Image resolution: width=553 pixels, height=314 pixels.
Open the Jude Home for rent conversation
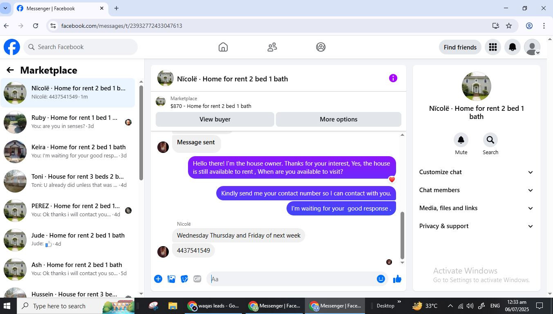pyautogui.click(x=67, y=240)
